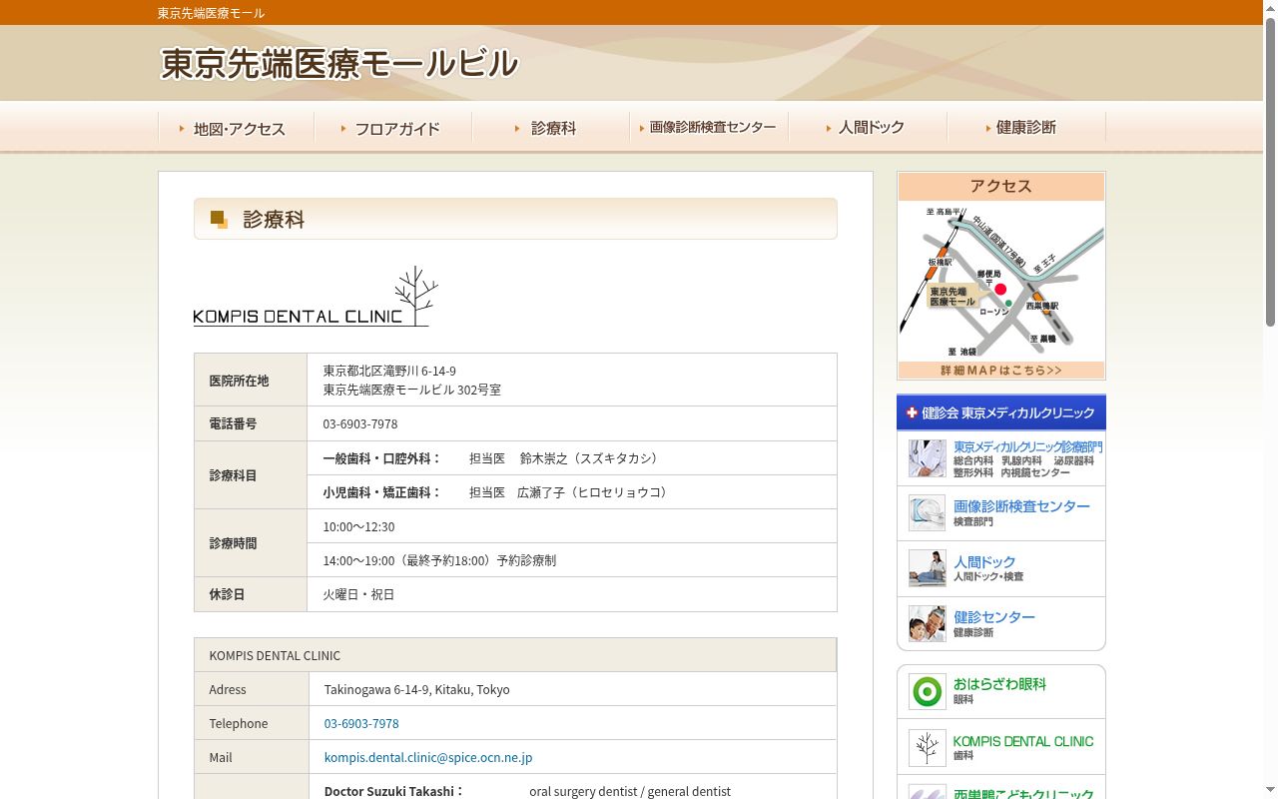Viewport: 1278px width, 799px height.
Task: Click the 東京先端医療モールビル site title logo
Action: (339, 64)
